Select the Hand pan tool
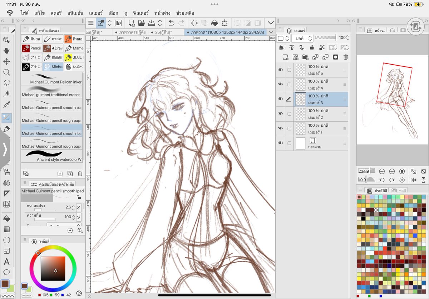This screenshot has width=429, height=299. pyautogui.click(x=6, y=51)
